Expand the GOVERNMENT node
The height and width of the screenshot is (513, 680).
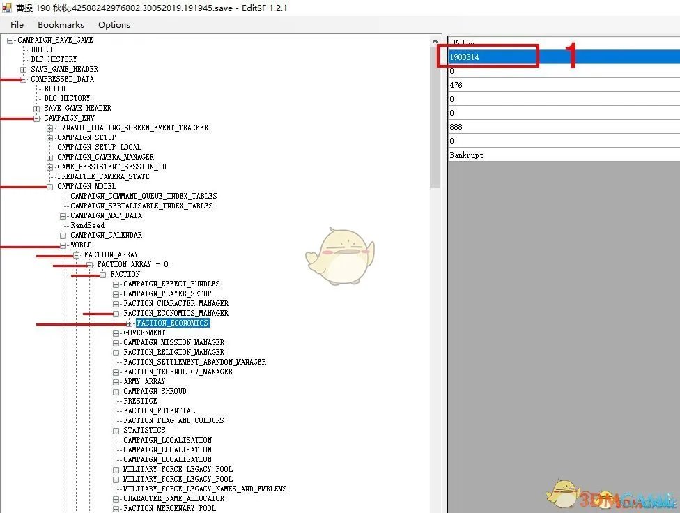tap(116, 333)
